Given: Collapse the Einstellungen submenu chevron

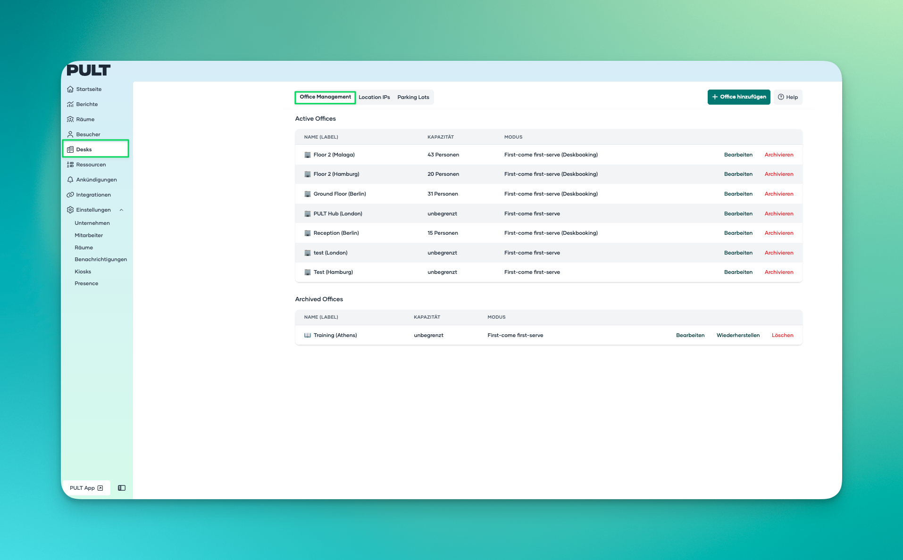Looking at the screenshot, I should [121, 210].
